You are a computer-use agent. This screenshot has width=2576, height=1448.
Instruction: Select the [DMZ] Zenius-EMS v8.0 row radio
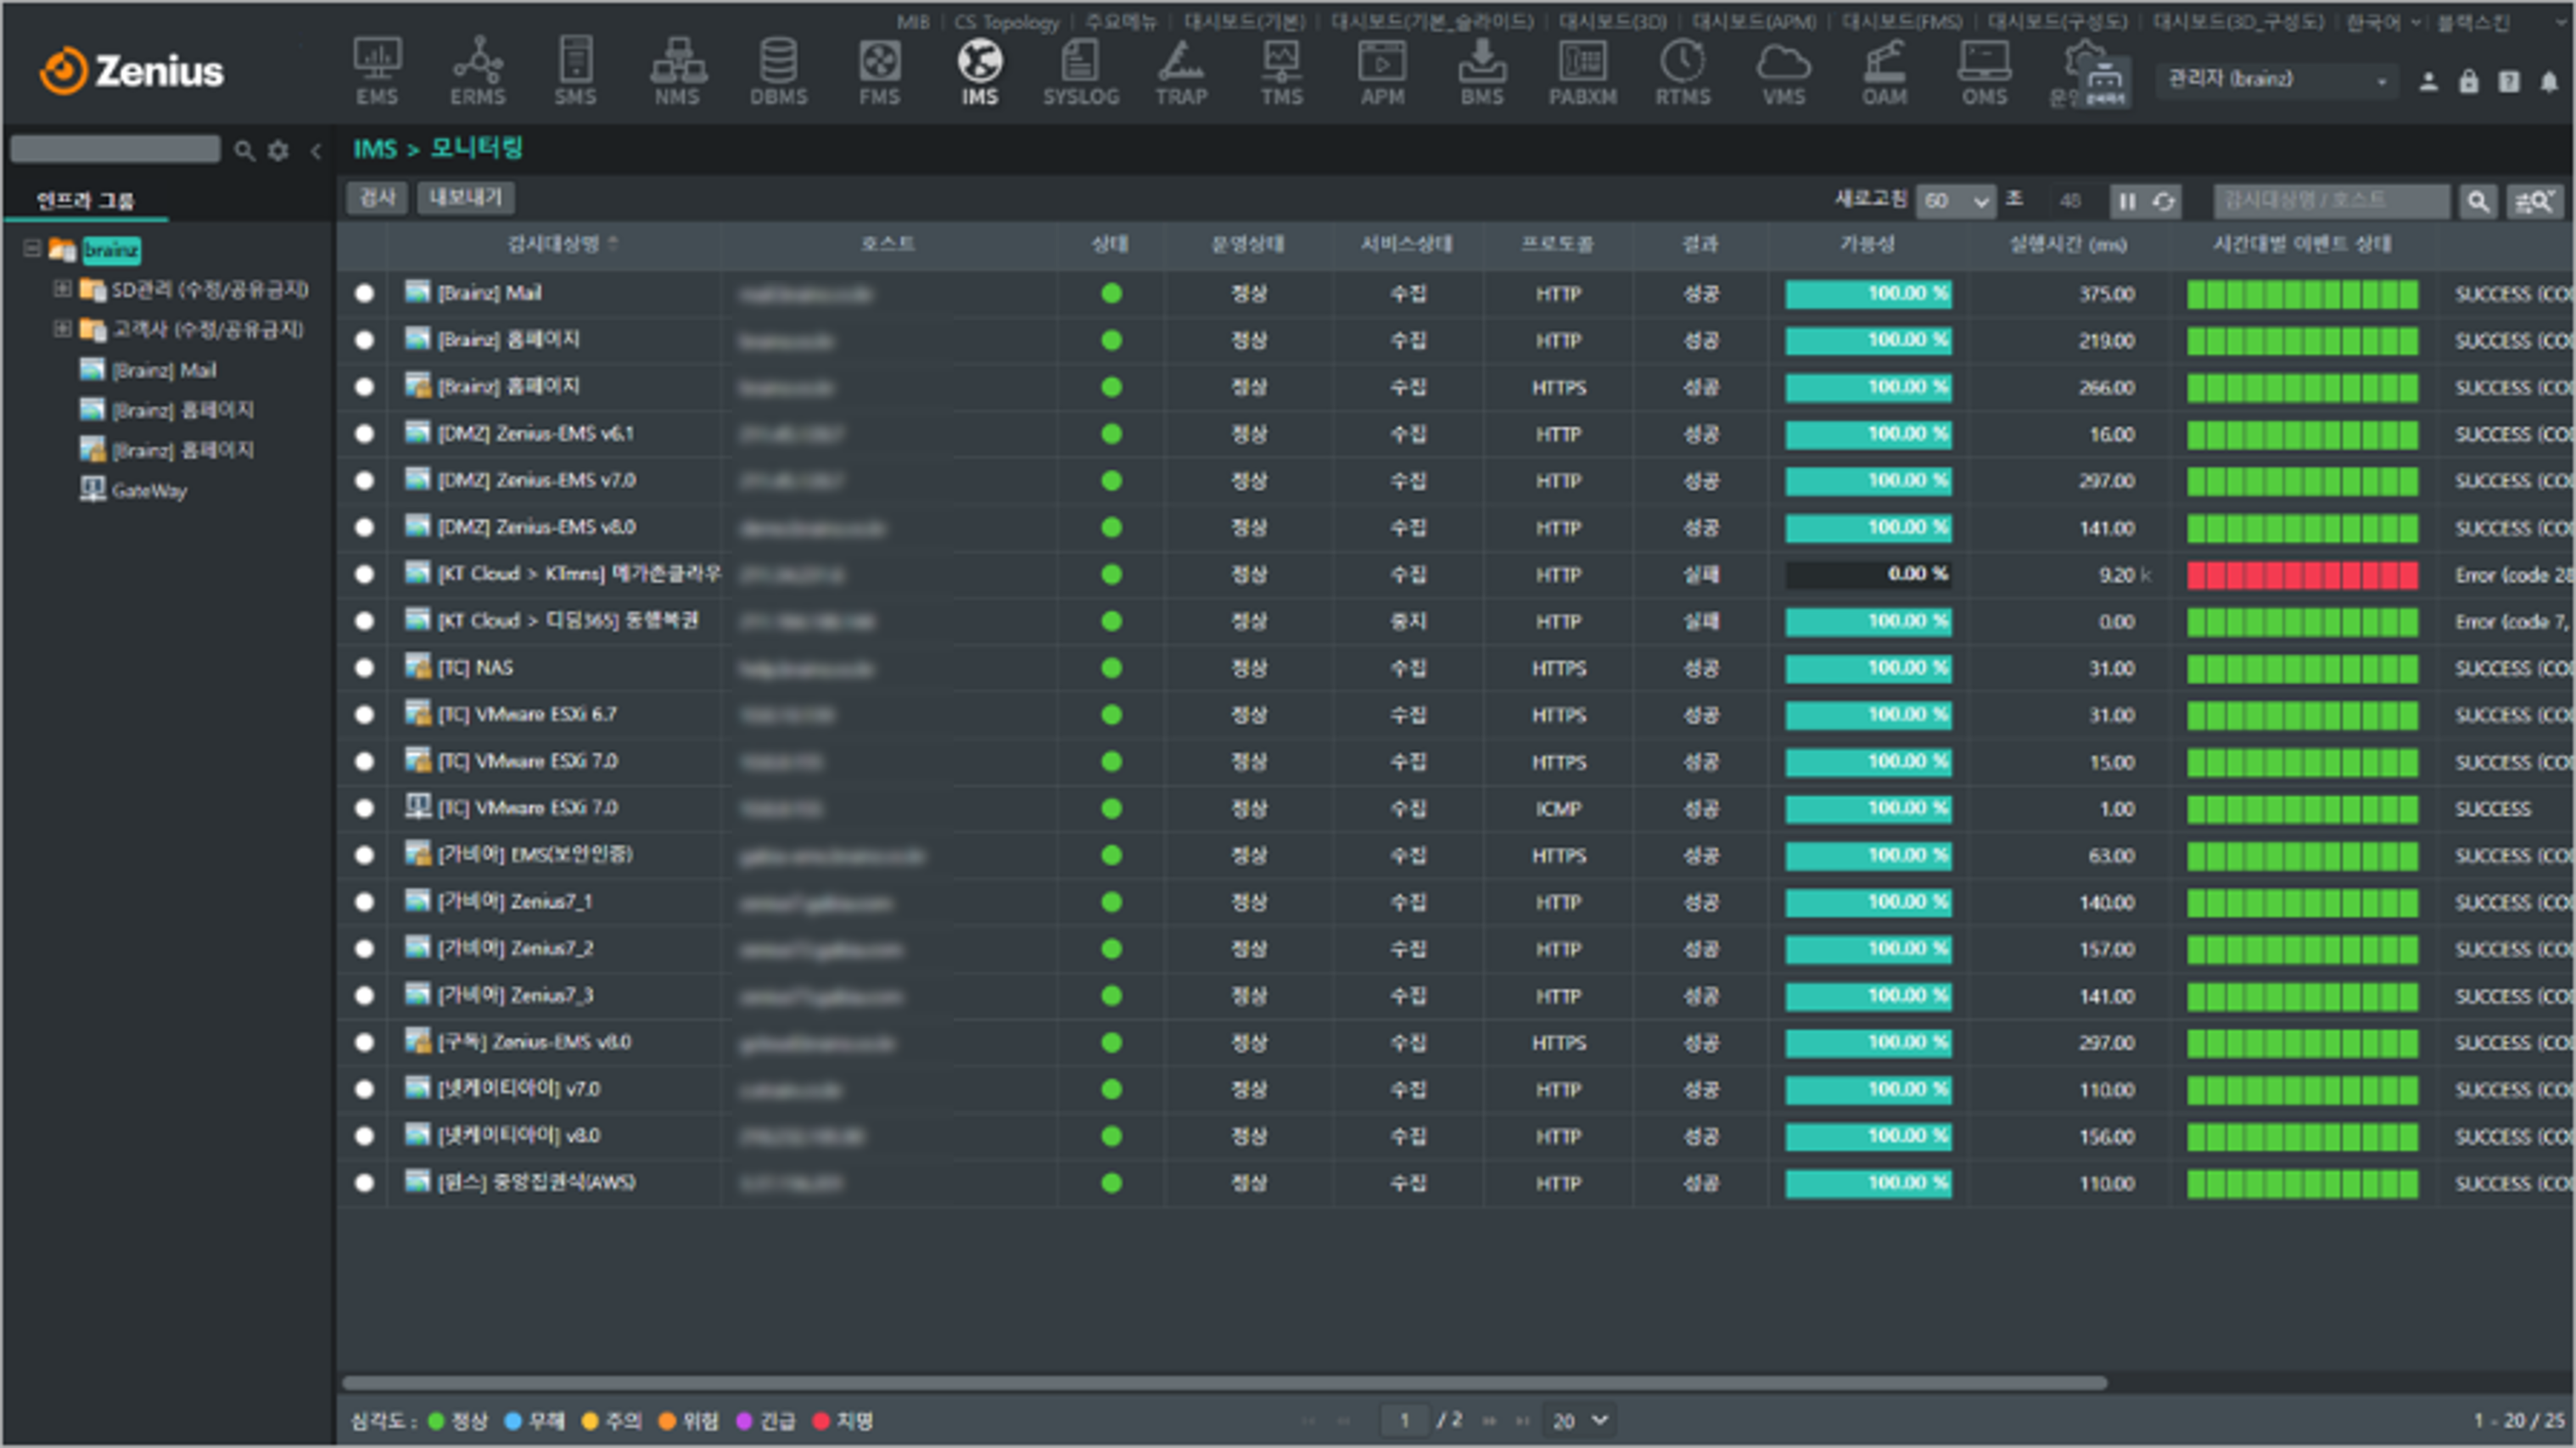(x=364, y=527)
